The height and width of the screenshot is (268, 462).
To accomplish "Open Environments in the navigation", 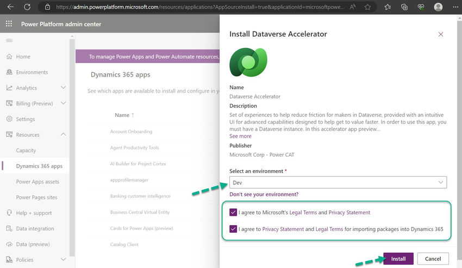I will tap(32, 72).
